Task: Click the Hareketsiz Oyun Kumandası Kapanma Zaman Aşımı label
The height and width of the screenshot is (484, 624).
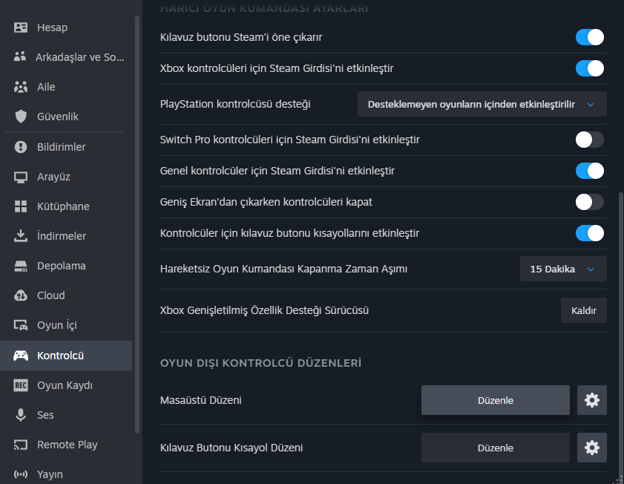Action: [283, 269]
